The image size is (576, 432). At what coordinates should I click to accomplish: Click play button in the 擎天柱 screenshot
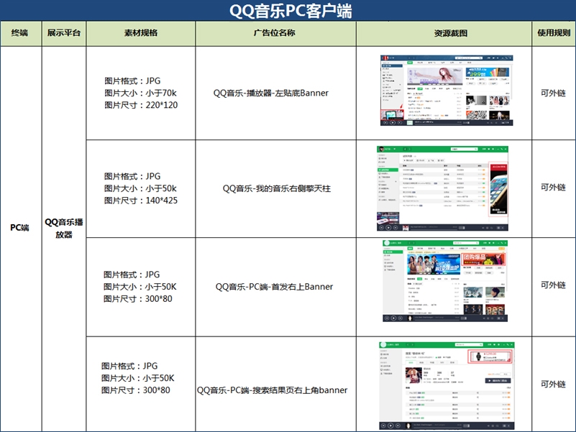pyautogui.click(x=388, y=227)
